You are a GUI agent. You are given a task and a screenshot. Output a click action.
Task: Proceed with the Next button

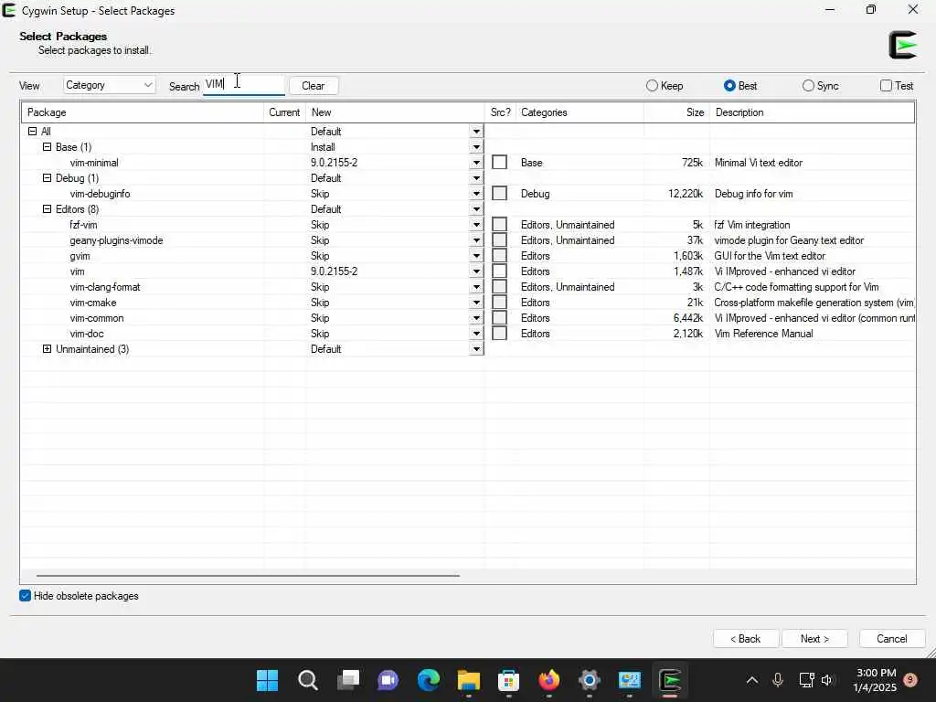814,639
